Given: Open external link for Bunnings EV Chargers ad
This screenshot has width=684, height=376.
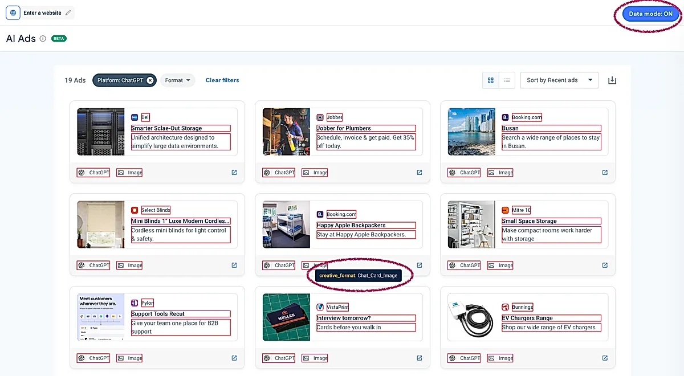Looking at the screenshot, I should click(605, 358).
